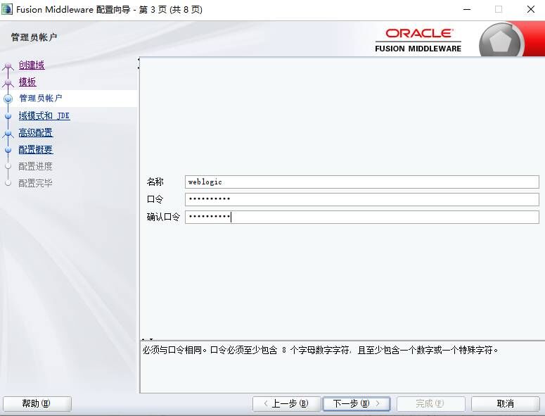Click the password requirement hint text
This screenshot has width=545, height=416.
coord(320,351)
